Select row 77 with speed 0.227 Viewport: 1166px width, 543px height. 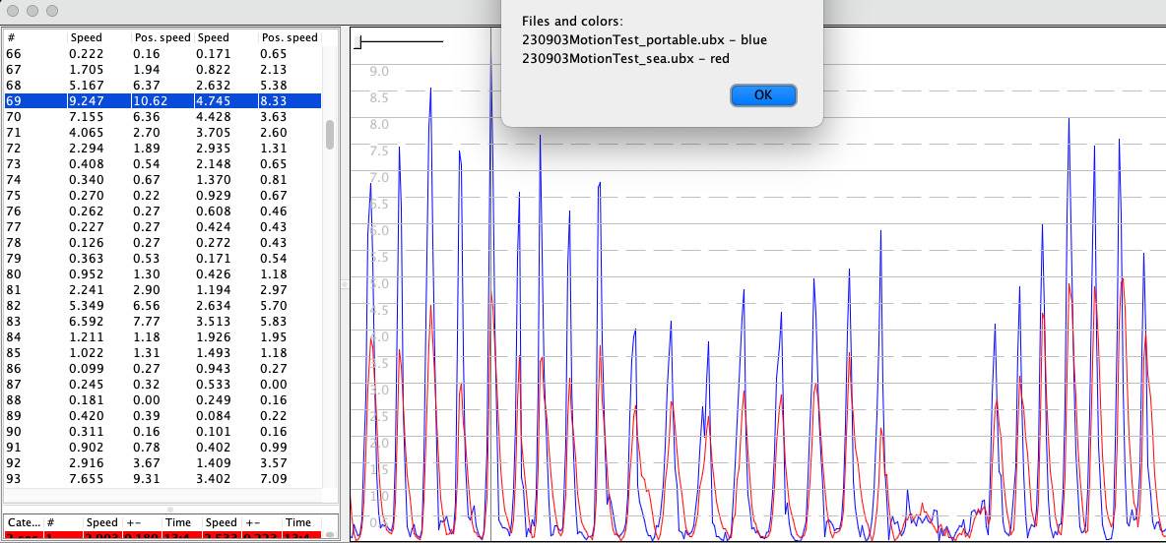pyautogui.click(x=162, y=227)
